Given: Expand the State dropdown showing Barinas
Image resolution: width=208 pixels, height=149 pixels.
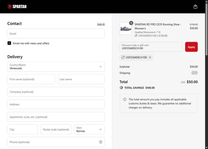Looking at the screenshot, I should 89,130.
